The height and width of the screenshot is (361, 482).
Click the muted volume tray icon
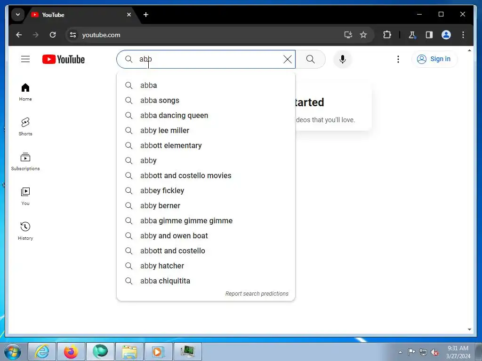[x=434, y=352]
